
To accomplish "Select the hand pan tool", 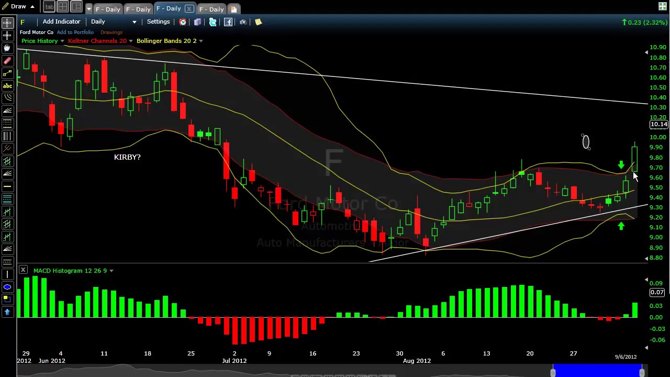I will (x=7, y=48).
